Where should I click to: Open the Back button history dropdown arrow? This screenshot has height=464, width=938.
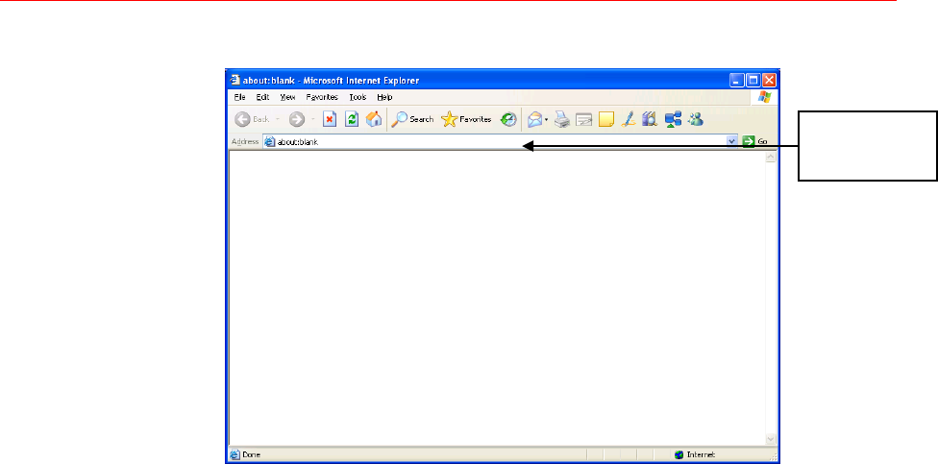[278, 119]
